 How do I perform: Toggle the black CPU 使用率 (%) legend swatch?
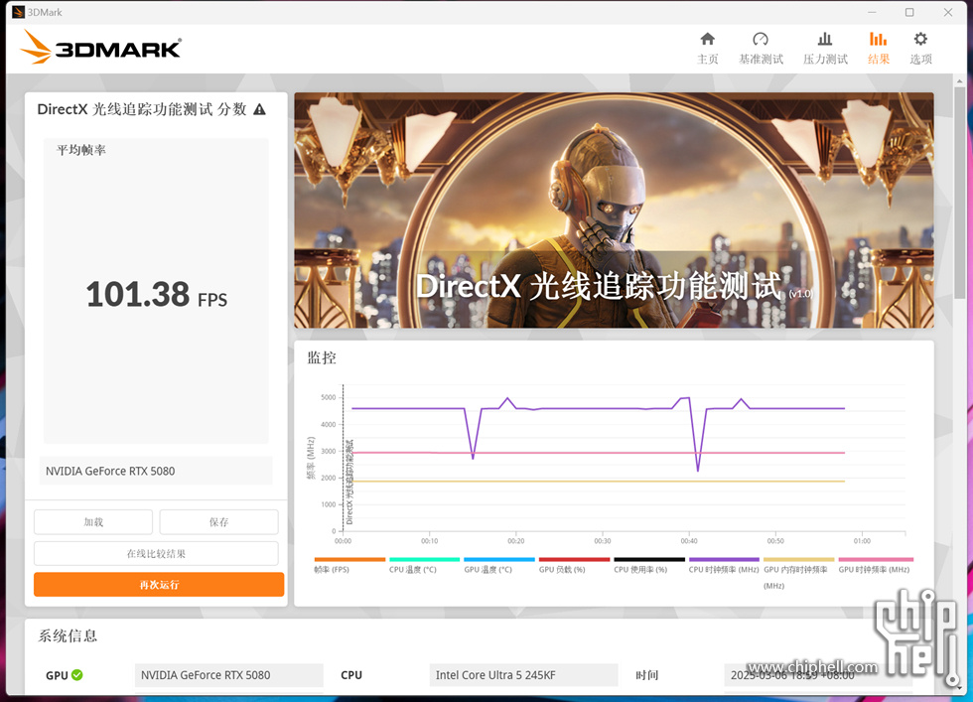point(649,559)
